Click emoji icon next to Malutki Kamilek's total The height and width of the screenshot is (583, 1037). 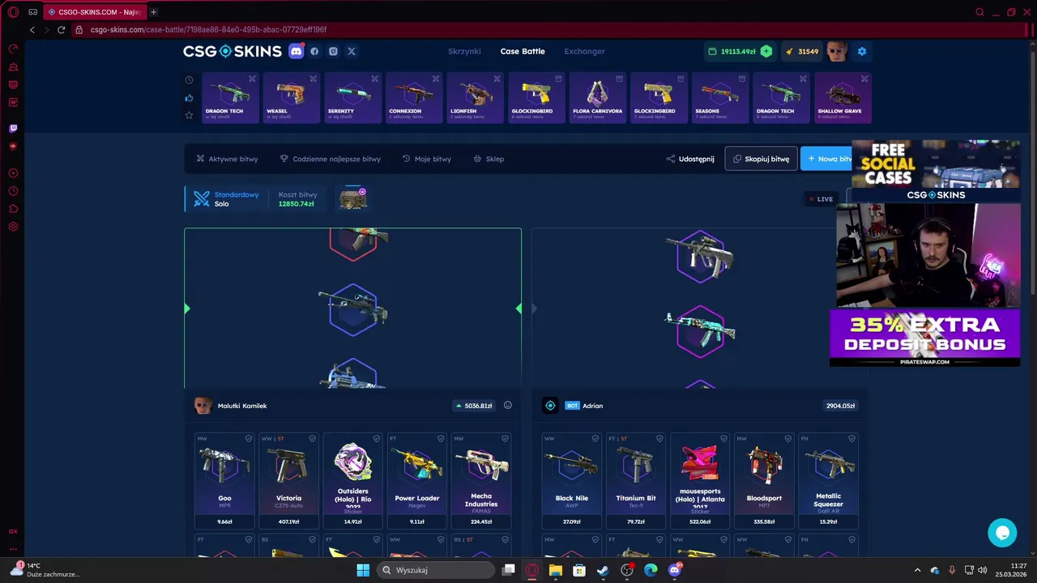(x=508, y=406)
